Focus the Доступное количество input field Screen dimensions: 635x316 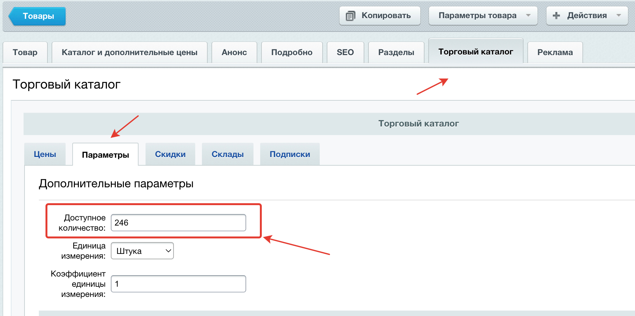pos(178,223)
